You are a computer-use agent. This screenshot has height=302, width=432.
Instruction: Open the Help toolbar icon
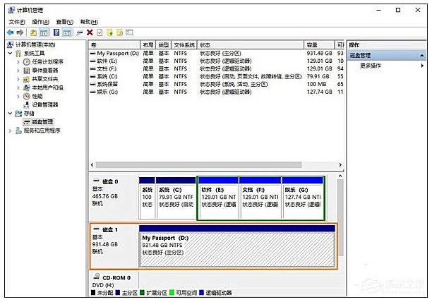tap(56, 32)
